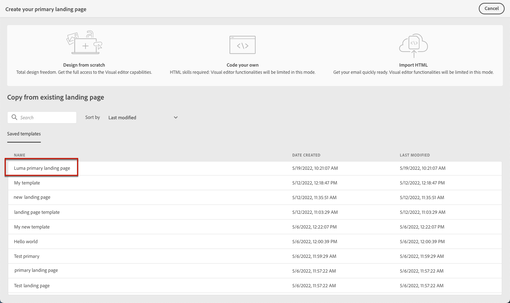Viewport: 510px width, 303px height.
Task: Click the Last Modified column header
Action: point(415,155)
